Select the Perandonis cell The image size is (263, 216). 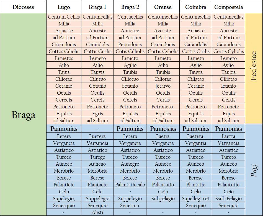[130, 45]
